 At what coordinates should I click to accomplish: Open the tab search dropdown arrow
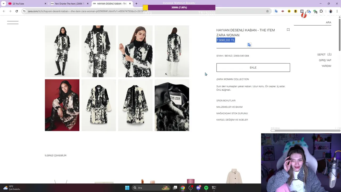click(3, 3)
